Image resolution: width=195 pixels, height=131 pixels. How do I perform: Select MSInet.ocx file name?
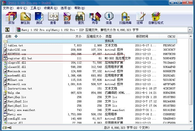15,80
